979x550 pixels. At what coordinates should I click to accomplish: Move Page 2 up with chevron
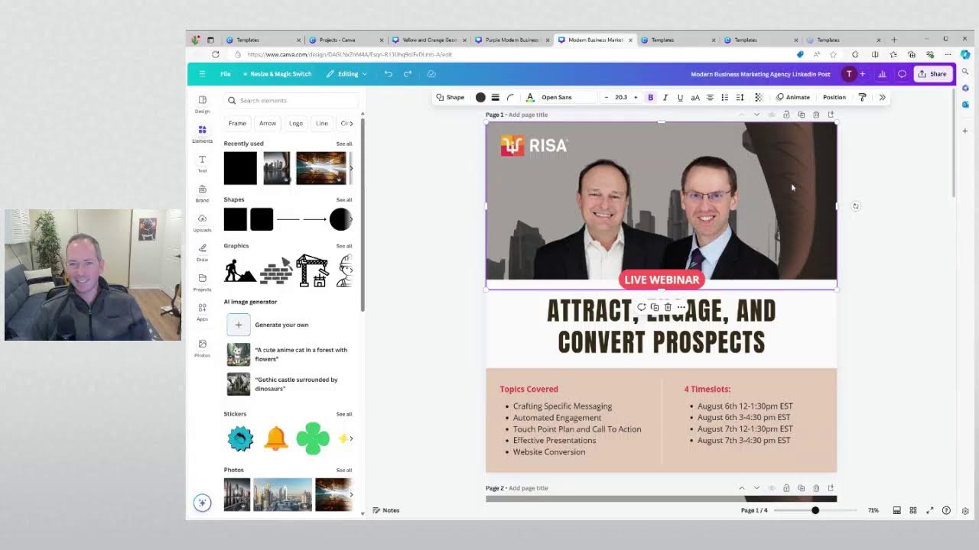point(741,488)
